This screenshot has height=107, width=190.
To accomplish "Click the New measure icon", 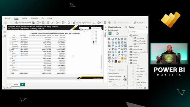I will tap(105, 23).
